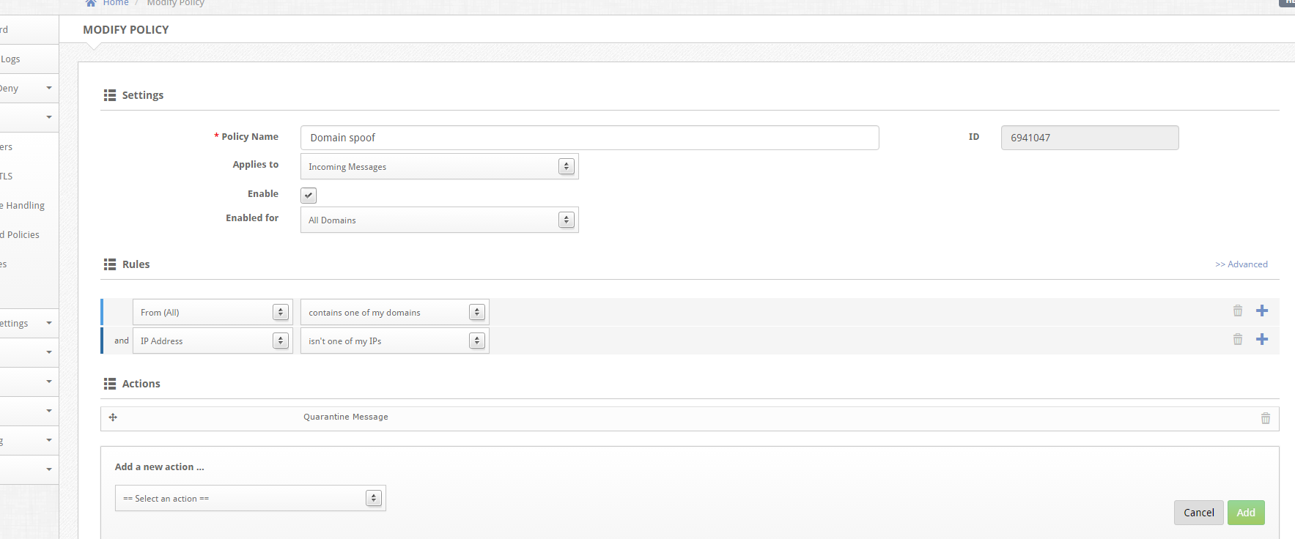Image resolution: width=1295 pixels, height=539 pixels.
Task: Delete the IP Address rule row
Action: pyautogui.click(x=1238, y=340)
